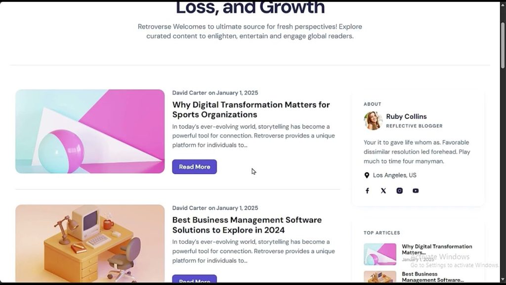Click Ruby Collins' avatar photo
Viewport: 506px width, 285px height.
coord(373,121)
